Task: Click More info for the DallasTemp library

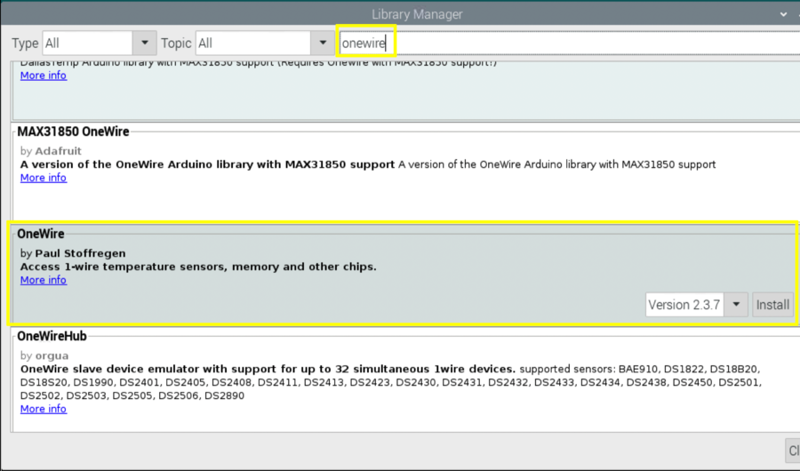Action: tap(44, 76)
